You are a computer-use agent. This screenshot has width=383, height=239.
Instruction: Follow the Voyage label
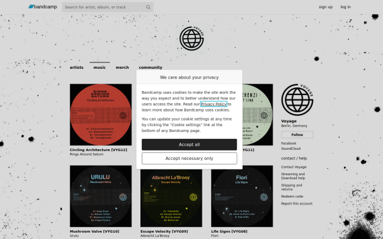pyautogui.click(x=297, y=134)
